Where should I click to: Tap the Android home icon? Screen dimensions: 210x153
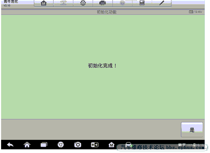(27, 145)
